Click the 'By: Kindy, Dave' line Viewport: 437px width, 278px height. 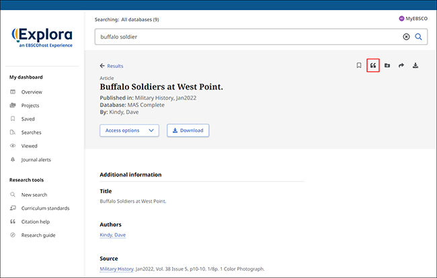point(119,112)
